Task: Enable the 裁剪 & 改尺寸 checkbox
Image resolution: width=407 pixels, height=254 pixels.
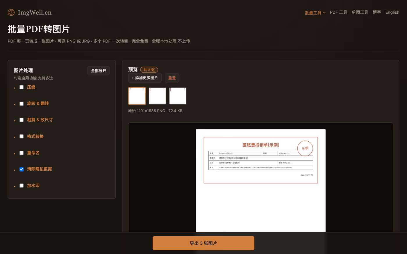Action: pyautogui.click(x=22, y=120)
